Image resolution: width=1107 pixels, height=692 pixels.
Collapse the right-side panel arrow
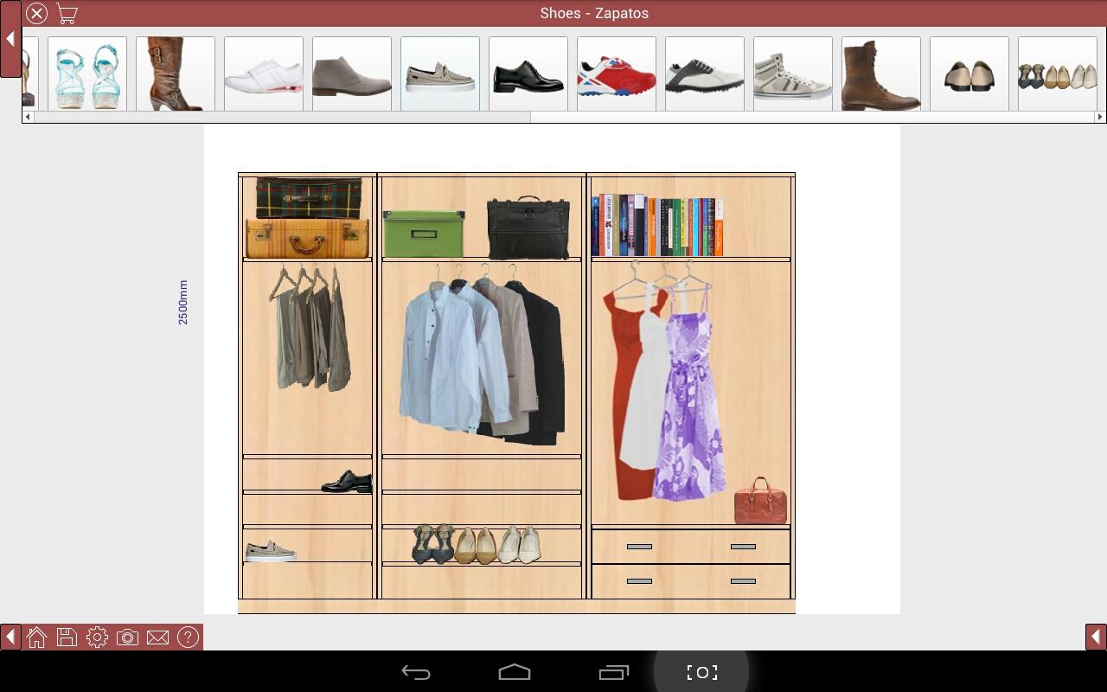tap(1097, 638)
